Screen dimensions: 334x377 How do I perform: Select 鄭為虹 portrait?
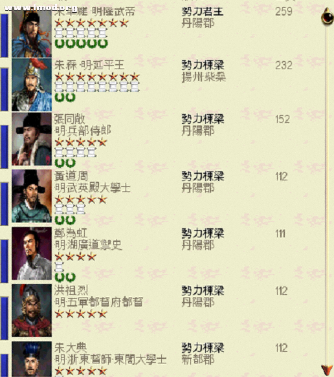(x=32, y=253)
